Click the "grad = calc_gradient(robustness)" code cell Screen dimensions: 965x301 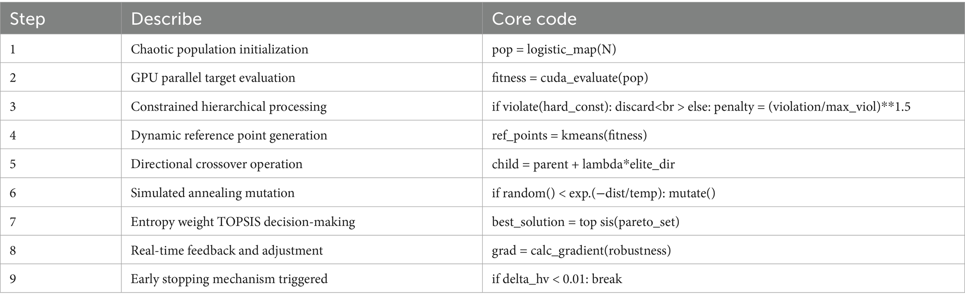click(x=581, y=251)
